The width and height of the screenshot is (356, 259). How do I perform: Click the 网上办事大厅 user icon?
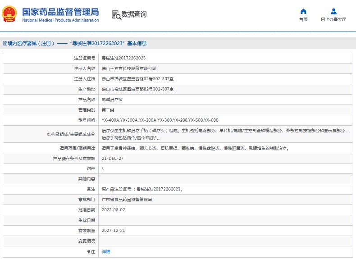tap(333, 11)
